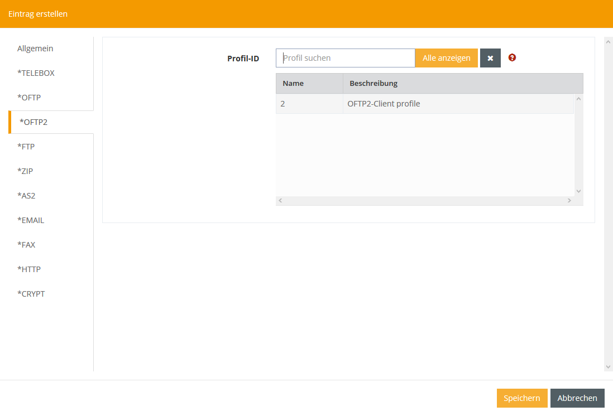This screenshot has height=416, width=613.
Task: Save the entry with Speichern
Action: [x=521, y=398]
